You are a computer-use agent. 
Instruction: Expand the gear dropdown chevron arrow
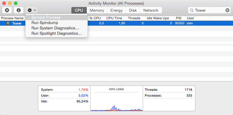click(x=35, y=10)
